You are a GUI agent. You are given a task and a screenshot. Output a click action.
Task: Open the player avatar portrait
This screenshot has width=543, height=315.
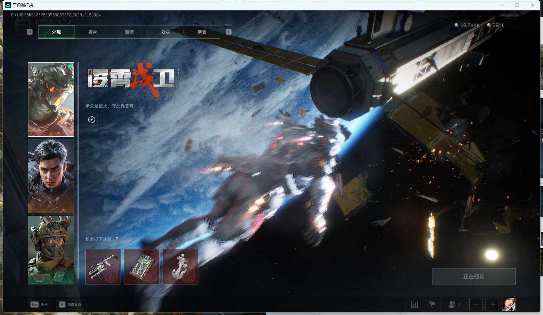tap(509, 305)
